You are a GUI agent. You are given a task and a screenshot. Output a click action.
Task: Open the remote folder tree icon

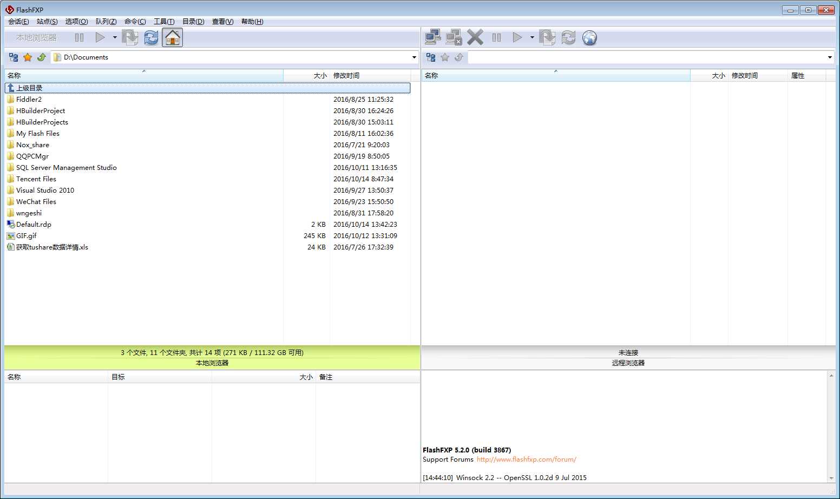tap(431, 57)
